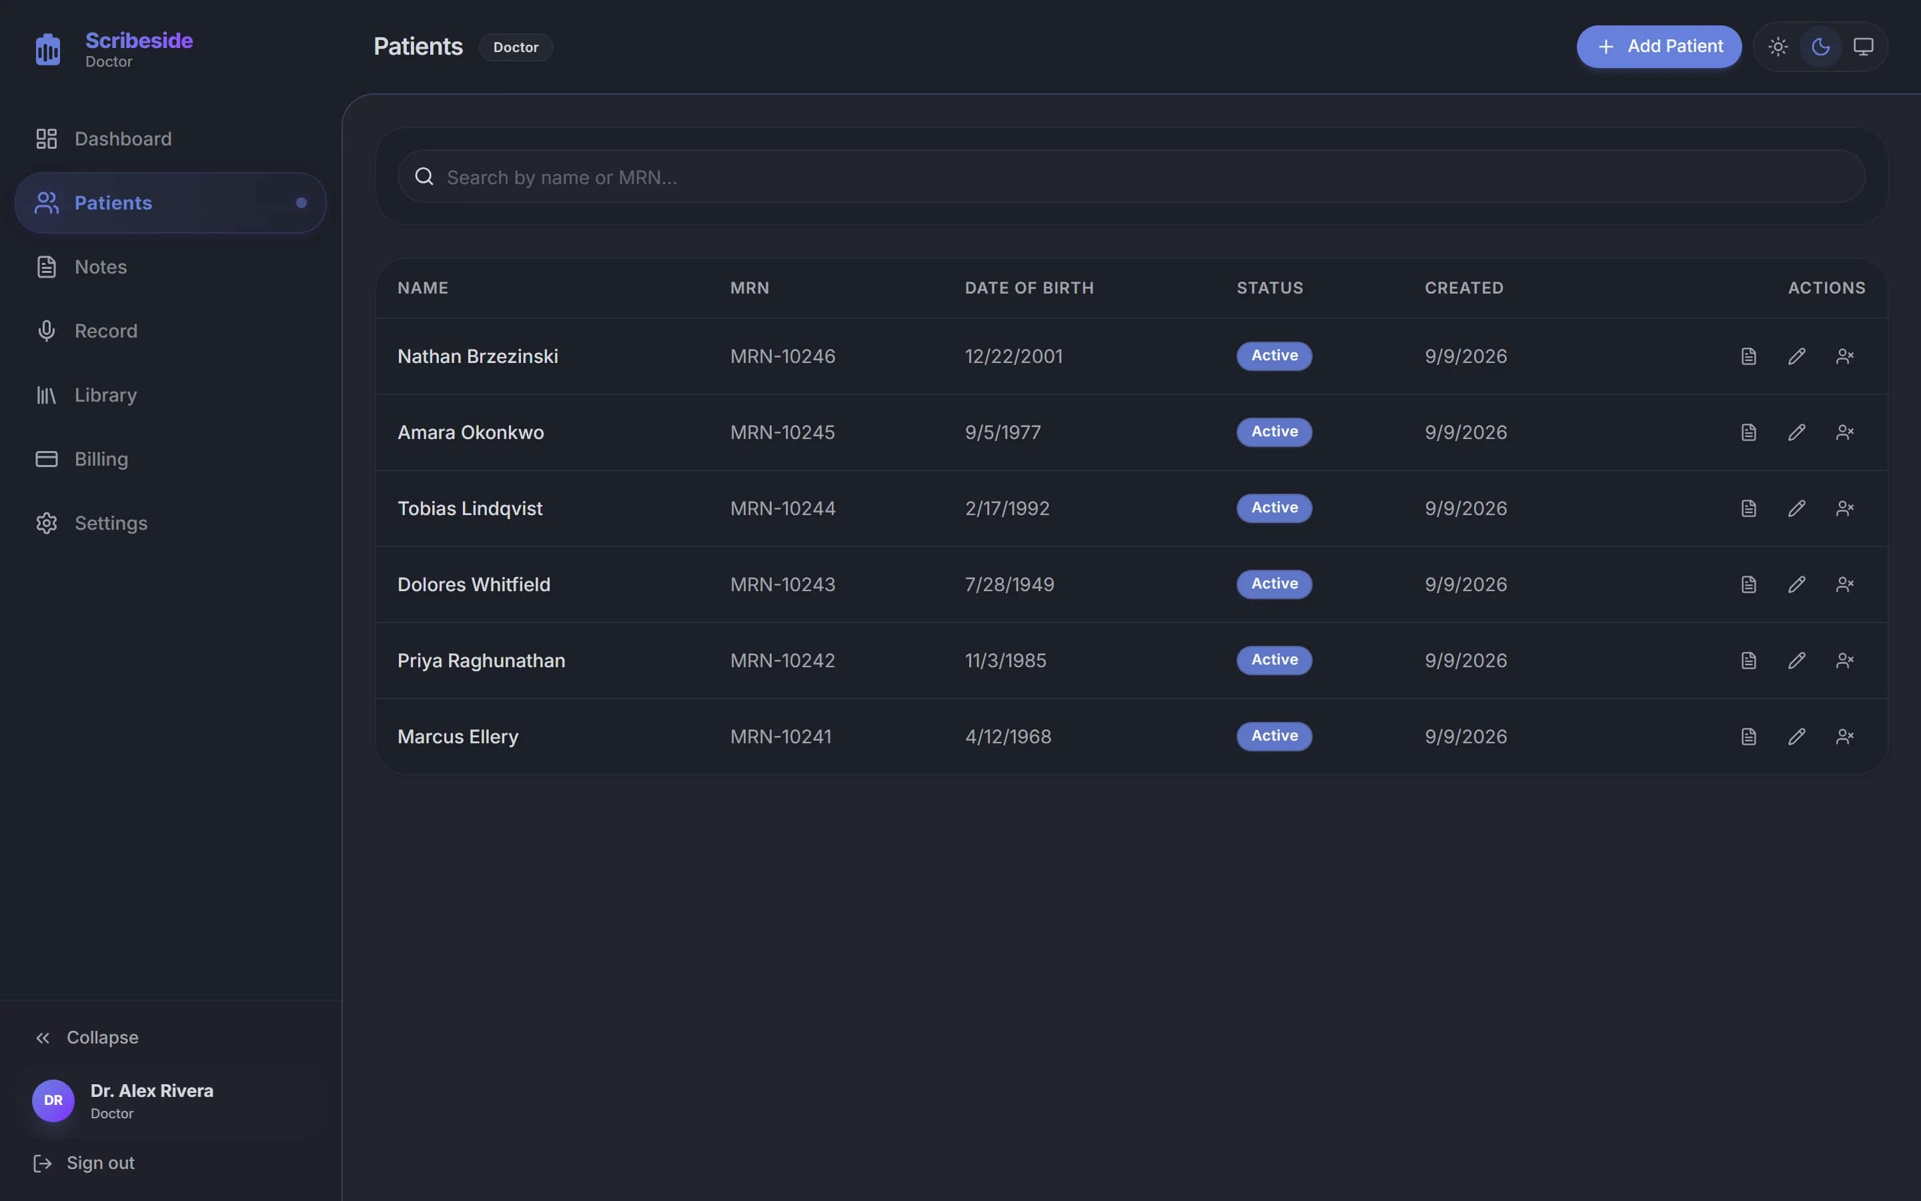The width and height of the screenshot is (1921, 1201).
Task: Click user-x icon in Tobias Lindqvist row
Action: [x=1845, y=508]
